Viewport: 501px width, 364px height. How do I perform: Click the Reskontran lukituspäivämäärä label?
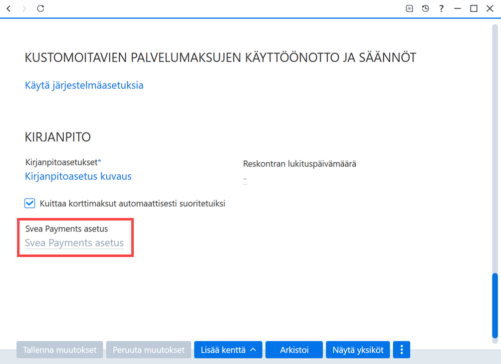(x=300, y=164)
